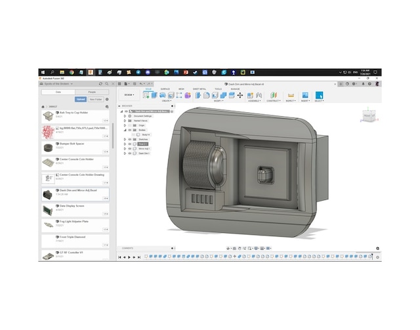Toggle hidden visibility of Body14
The width and height of the screenshot is (420, 330).
click(134, 134)
